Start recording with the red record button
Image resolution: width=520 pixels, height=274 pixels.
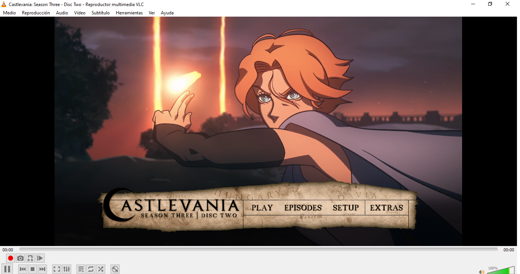[x=11, y=258]
